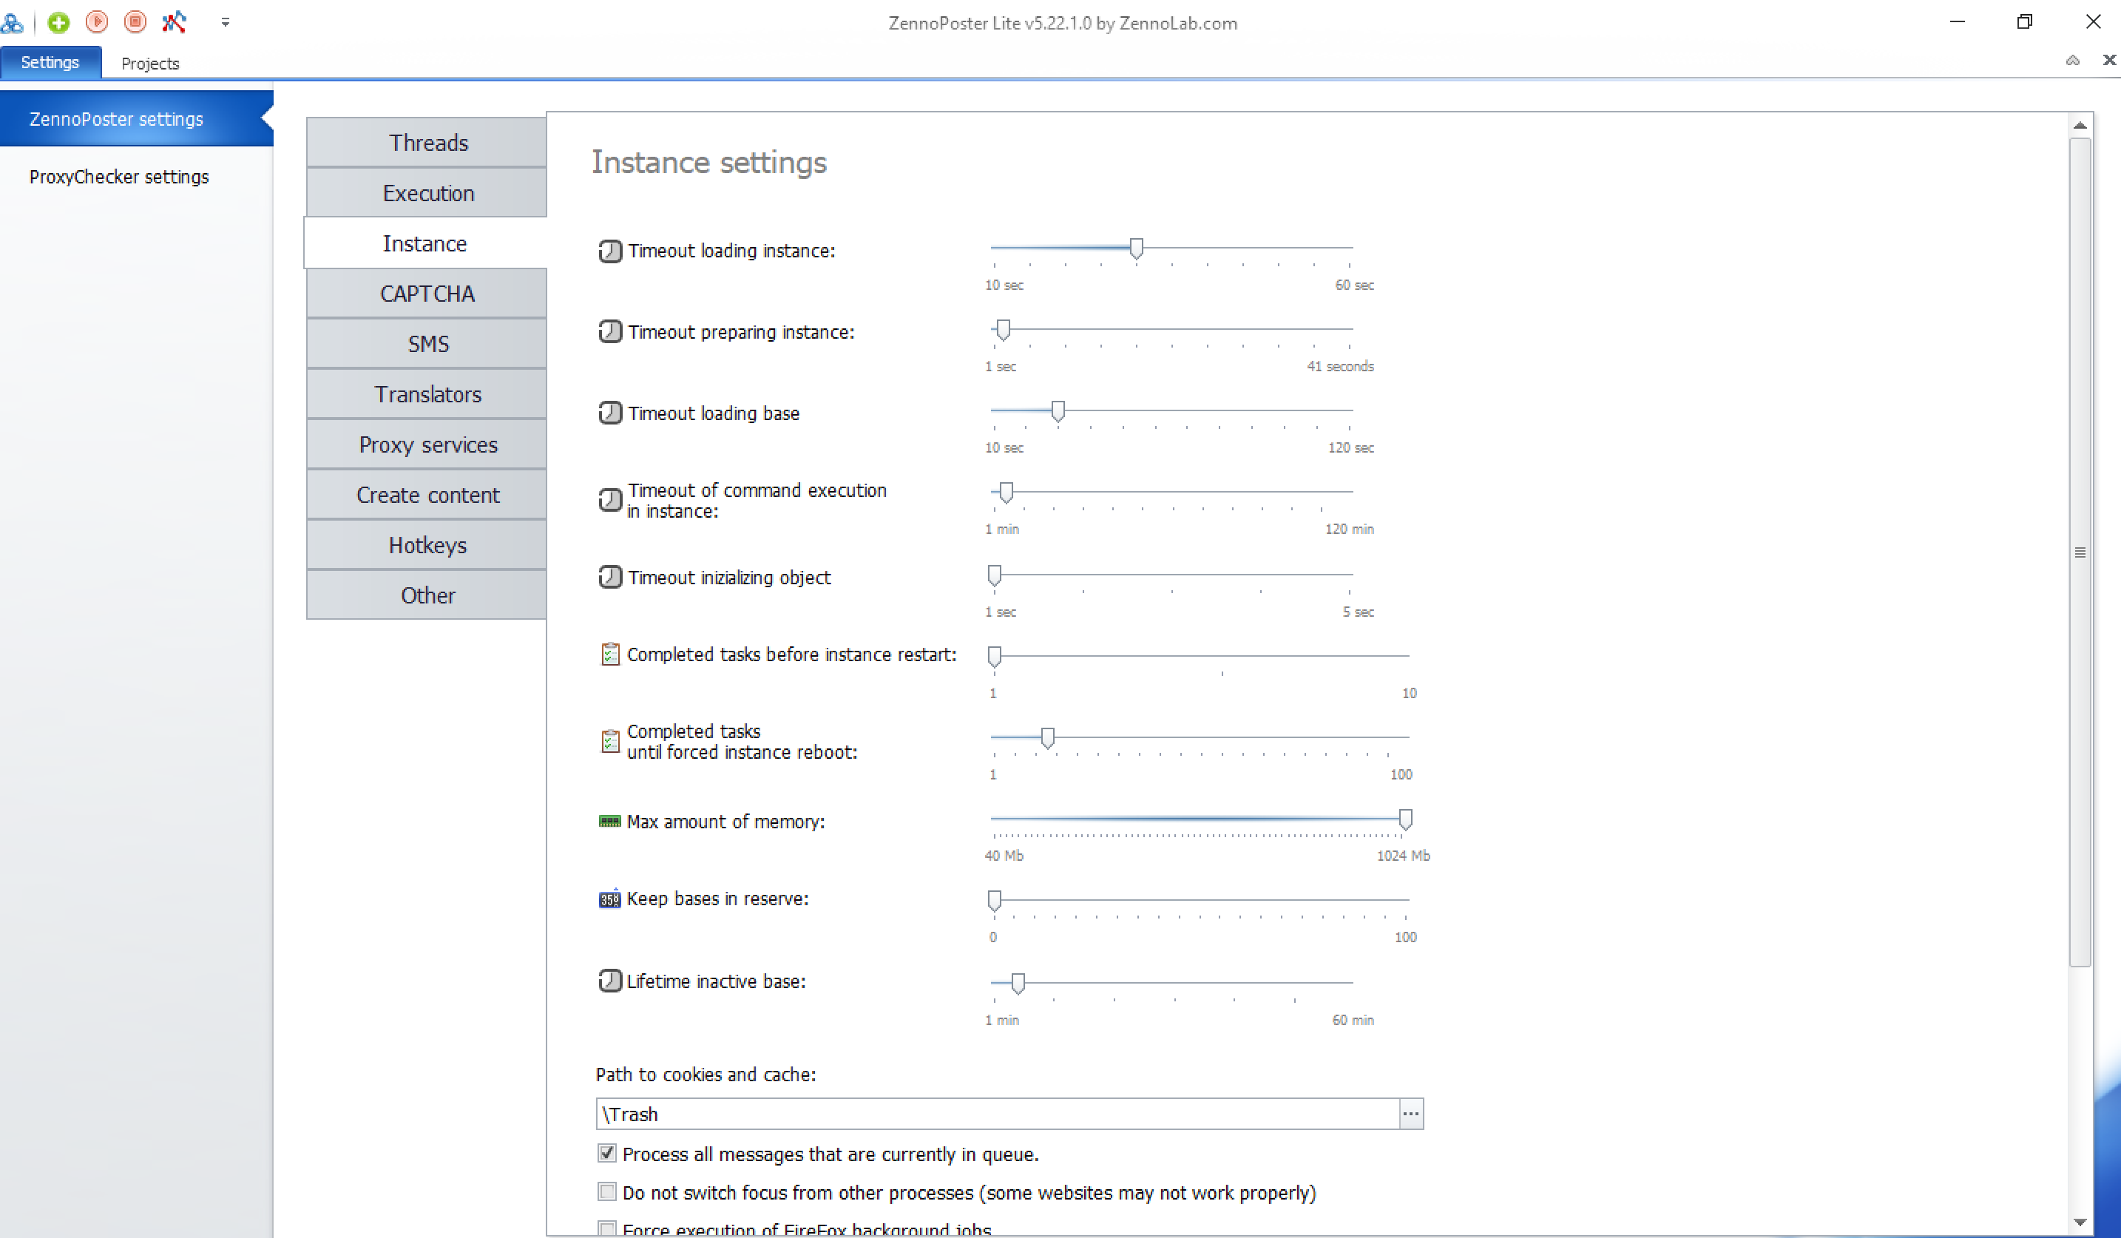Open the Threads settings section
The width and height of the screenshot is (2121, 1238).
point(427,143)
